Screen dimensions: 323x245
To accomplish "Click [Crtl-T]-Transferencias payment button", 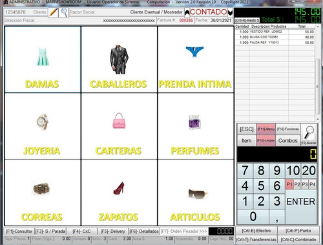I will pyautogui.click(x=256, y=239).
